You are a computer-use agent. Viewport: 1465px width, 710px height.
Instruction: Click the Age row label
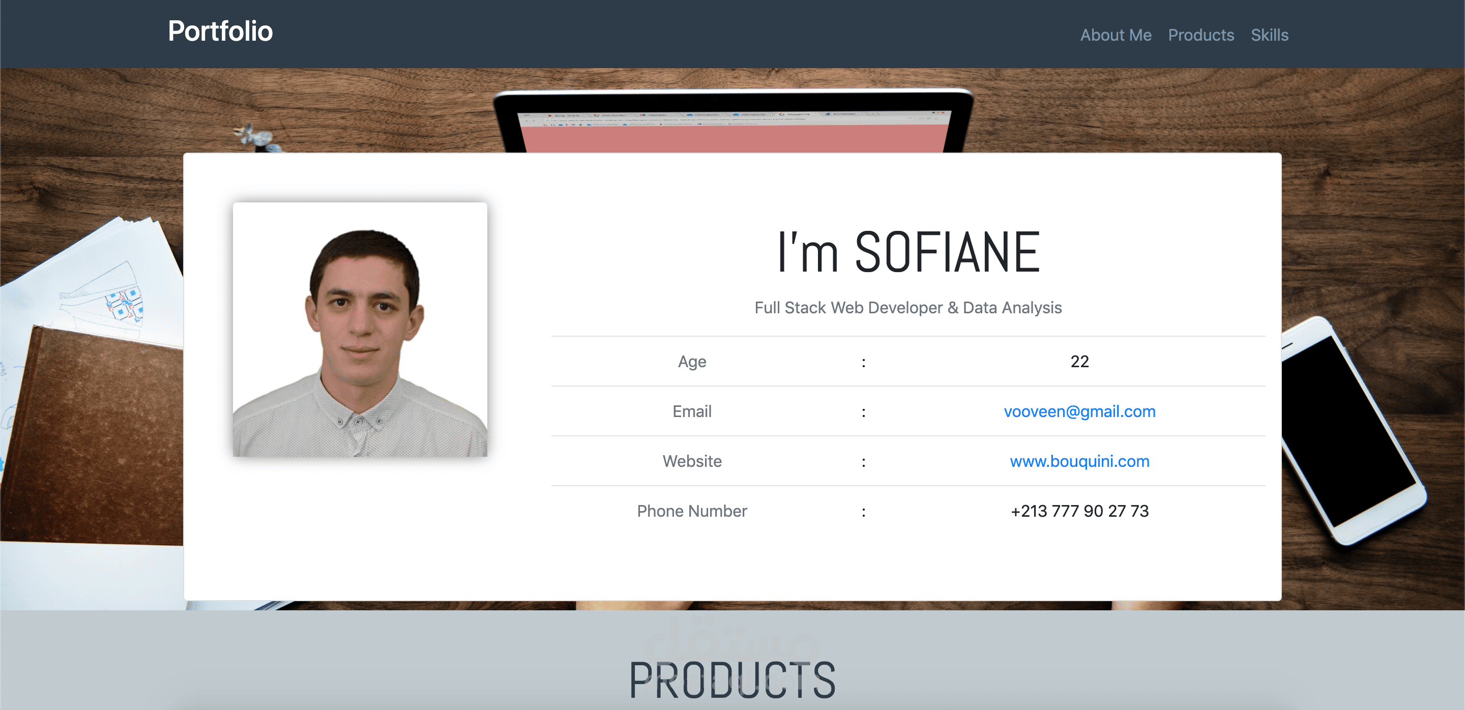pyautogui.click(x=692, y=362)
